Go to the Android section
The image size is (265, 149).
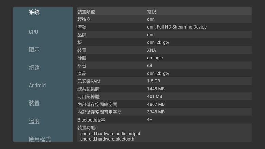pyautogui.click(x=37, y=86)
